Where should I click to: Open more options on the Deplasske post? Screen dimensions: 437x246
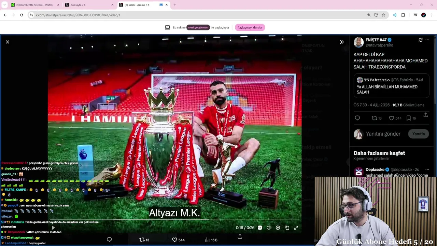[x=427, y=169]
